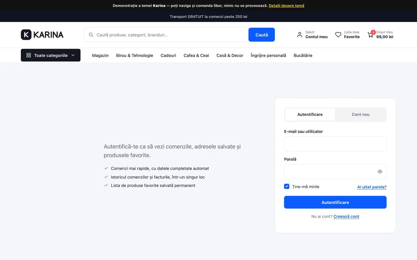417x260 pixels.
Task: Click the Comenzi mai rapide benefit line
Action: point(160,168)
